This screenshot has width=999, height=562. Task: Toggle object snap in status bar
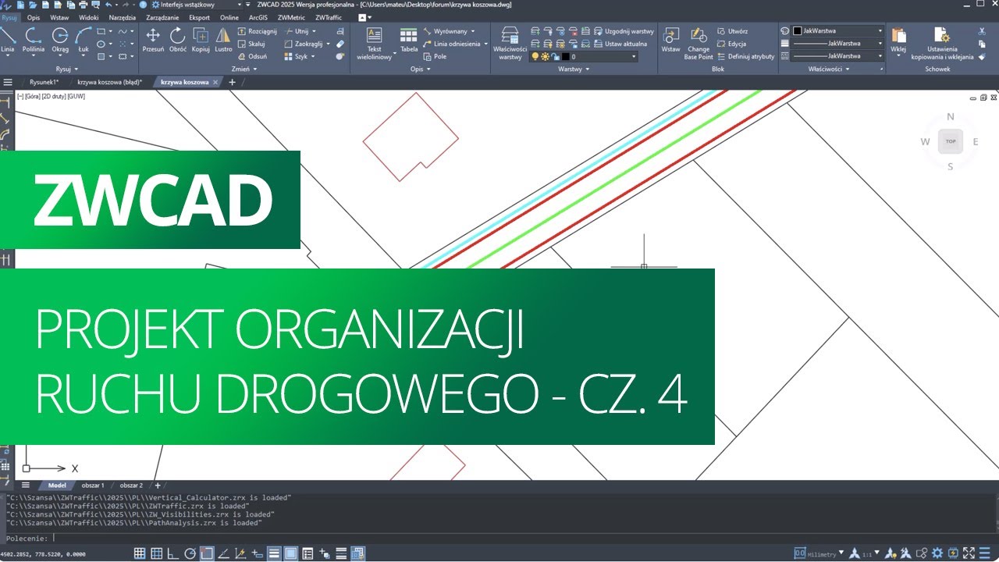(x=206, y=553)
